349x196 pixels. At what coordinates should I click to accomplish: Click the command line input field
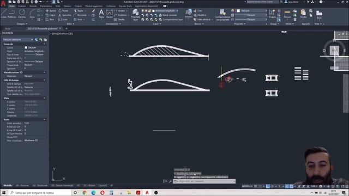tap(204, 181)
